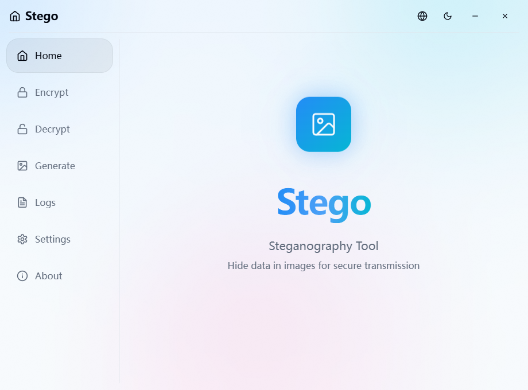Open the language selector globe icon
The height and width of the screenshot is (390, 528).
click(422, 16)
